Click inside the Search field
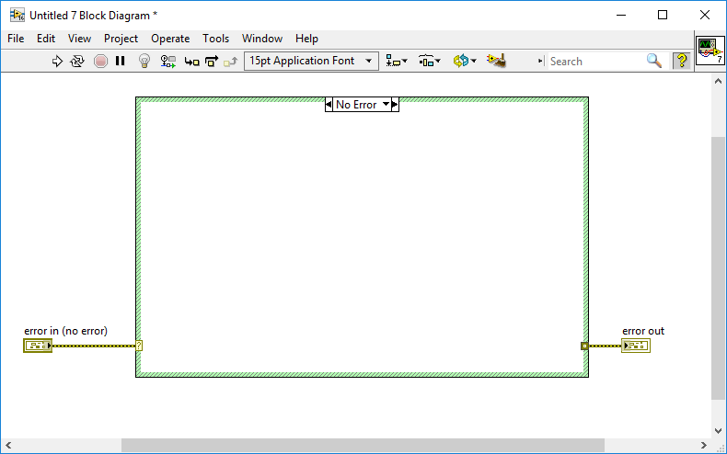The image size is (727, 454). (595, 62)
